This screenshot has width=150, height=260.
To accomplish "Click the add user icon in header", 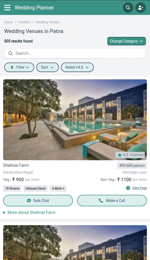I will pyautogui.click(x=141, y=8).
